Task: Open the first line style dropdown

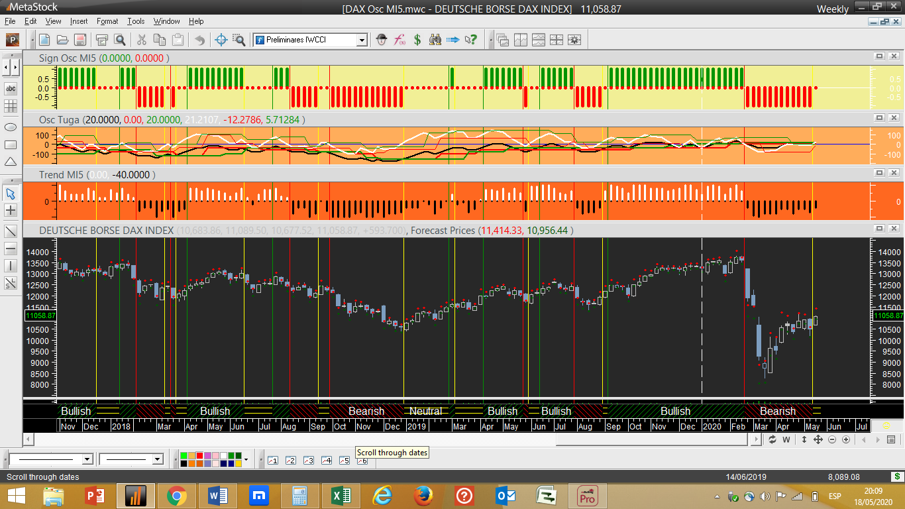Action: [87, 459]
